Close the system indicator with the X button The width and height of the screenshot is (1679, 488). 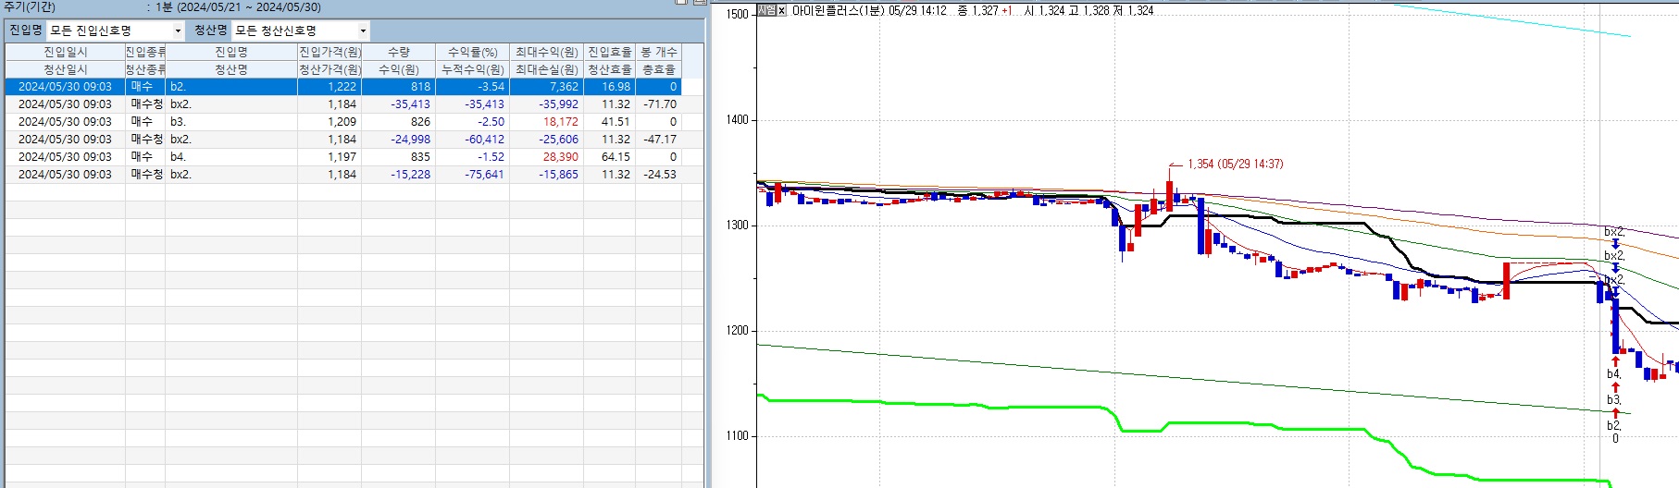pos(782,10)
